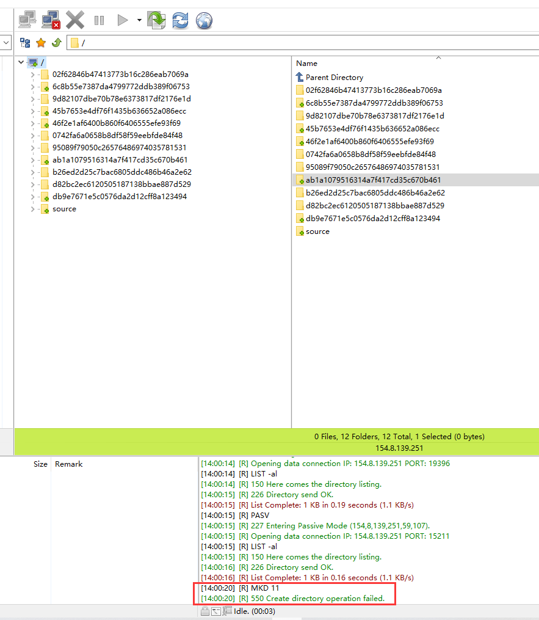Image resolution: width=539 pixels, height=620 pixels.
Task: Click the Name column header
Action: pyautogui.click(x=306, y=64)
